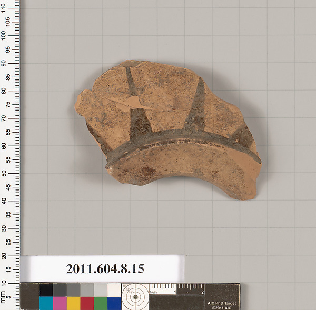The height and width of the screenshot is (310, 316).
Task: Click the accession number label 2011.604.8.15
Action: 105,269
